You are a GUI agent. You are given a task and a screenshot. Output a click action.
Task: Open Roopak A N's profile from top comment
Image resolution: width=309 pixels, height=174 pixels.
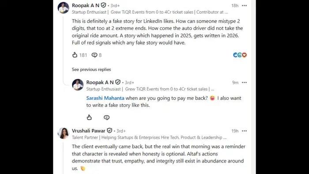coord(85,5)
